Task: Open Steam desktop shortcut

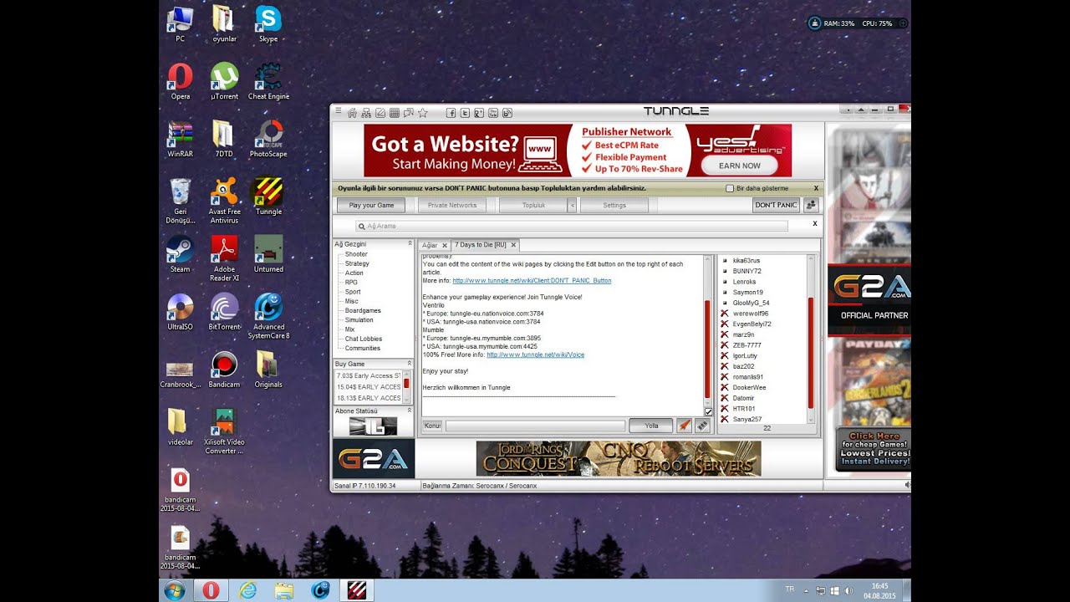Action: [x=180, y=254]
